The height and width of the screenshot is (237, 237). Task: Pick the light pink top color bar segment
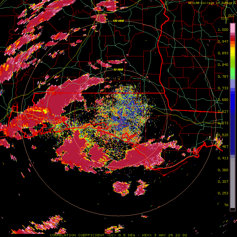tap(233, 28)
